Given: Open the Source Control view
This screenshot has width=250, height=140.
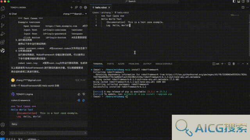Looking at the screenshot, I should [x=3, y=25].
